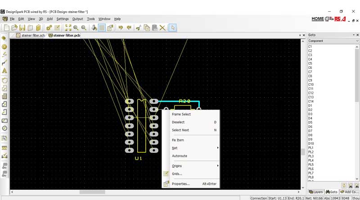360x200 pixels.
Task: Select the Add Component tool in sidebar
Action: point(4,38)
